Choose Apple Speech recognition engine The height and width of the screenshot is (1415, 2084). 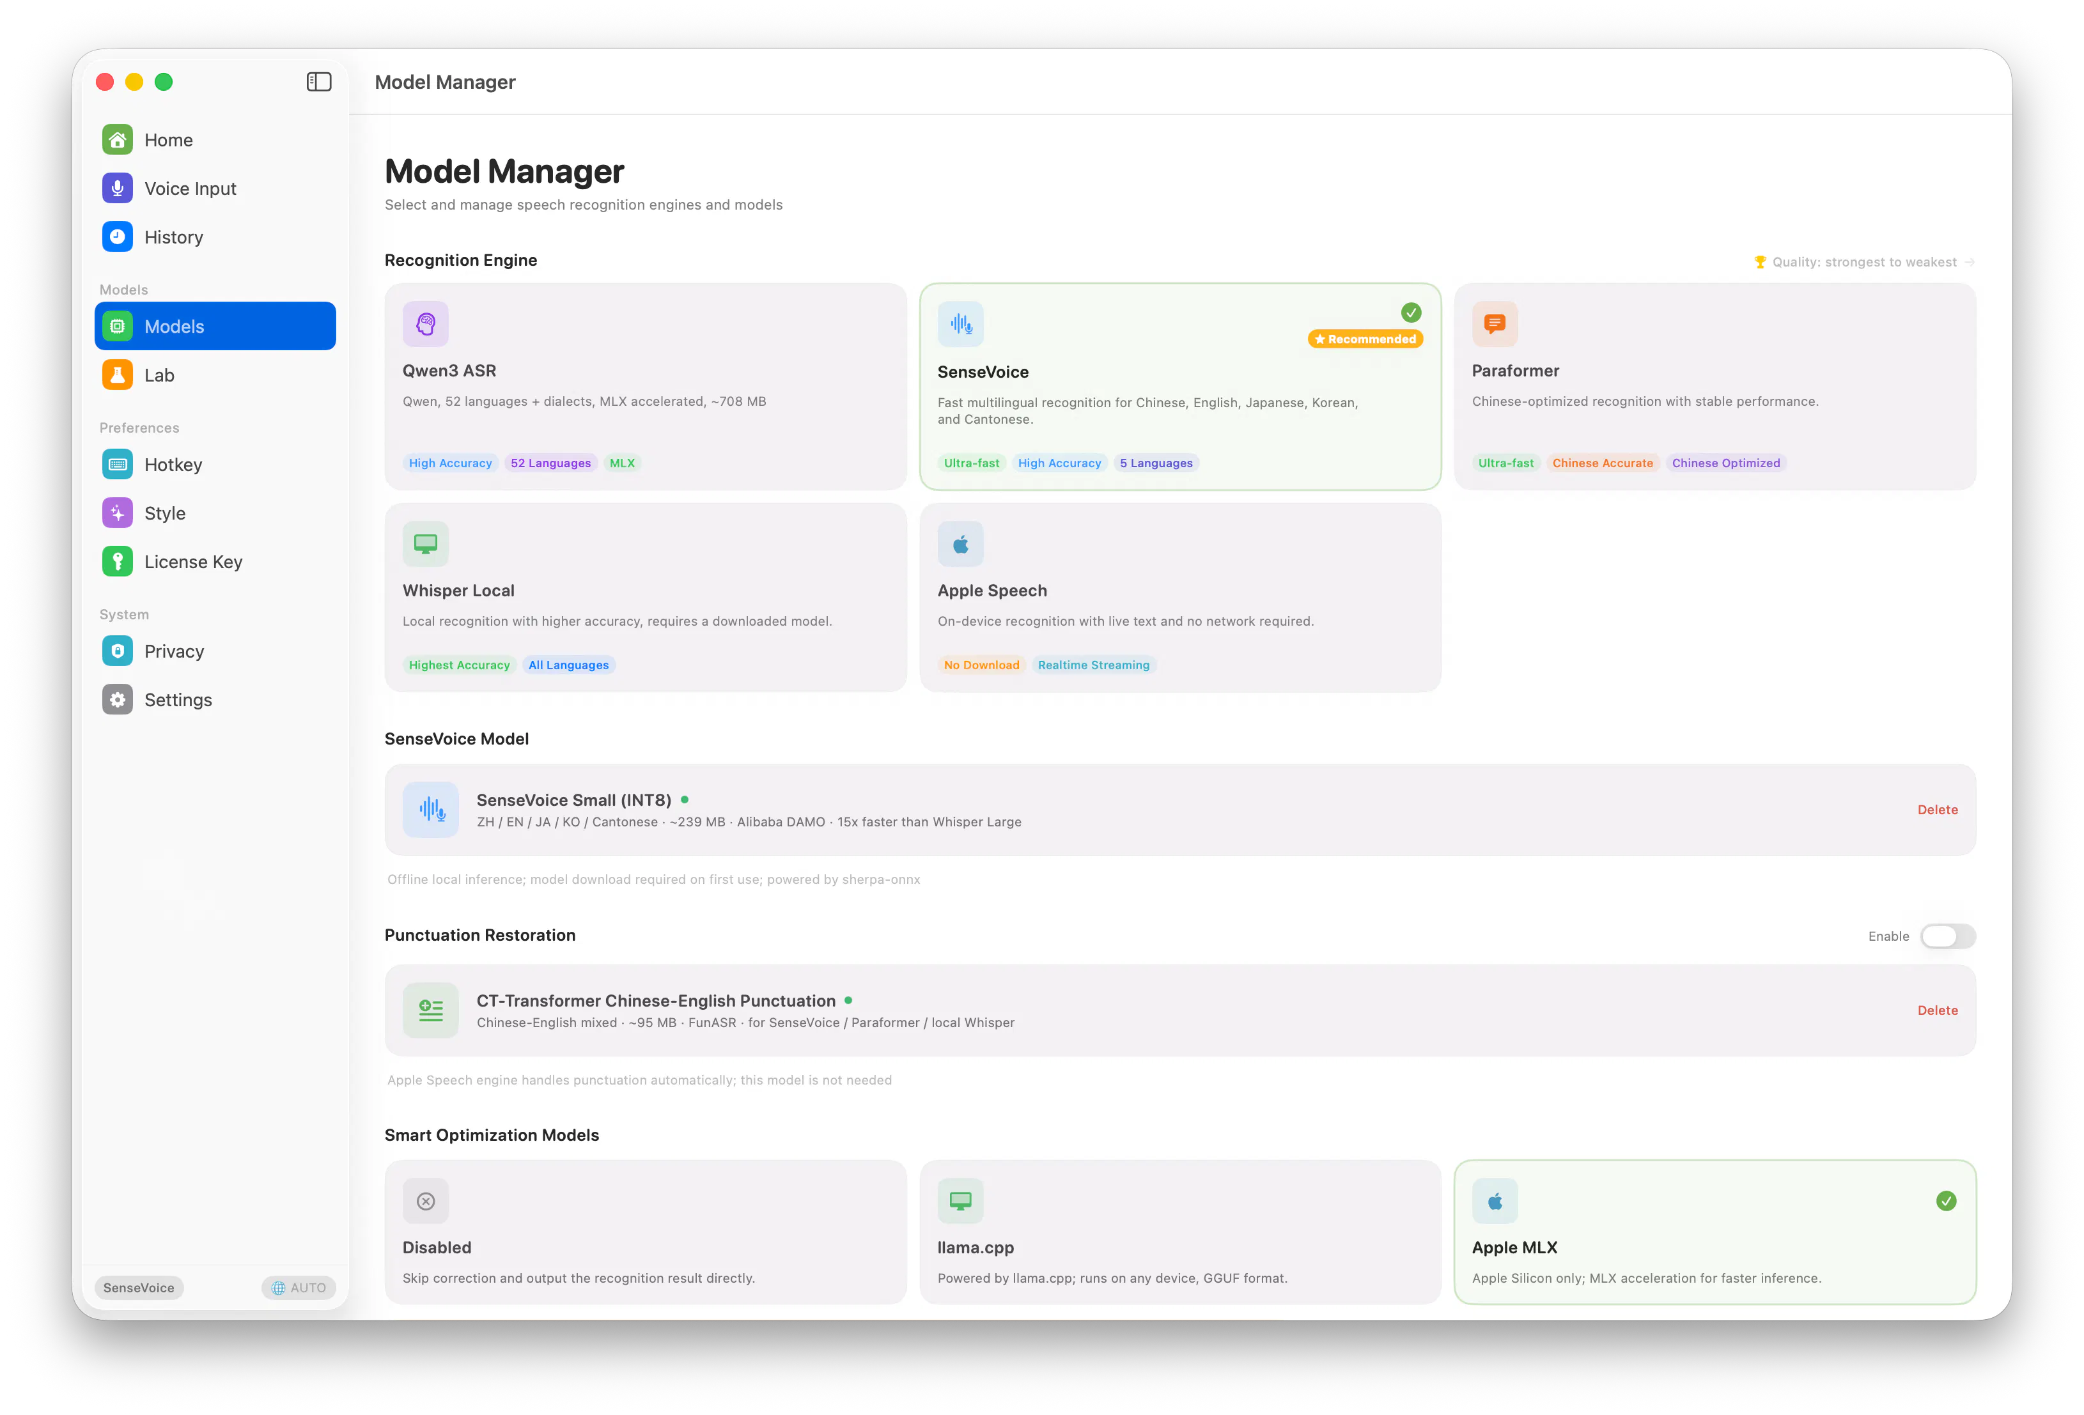coord(1180,597)
